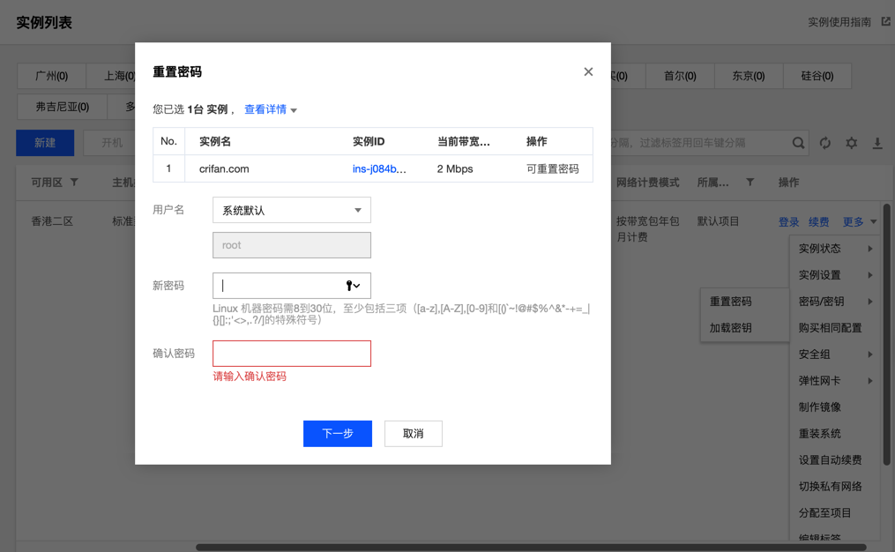Click the 新建 button
The width and height of the screenshot is (895, 552).
45,143
